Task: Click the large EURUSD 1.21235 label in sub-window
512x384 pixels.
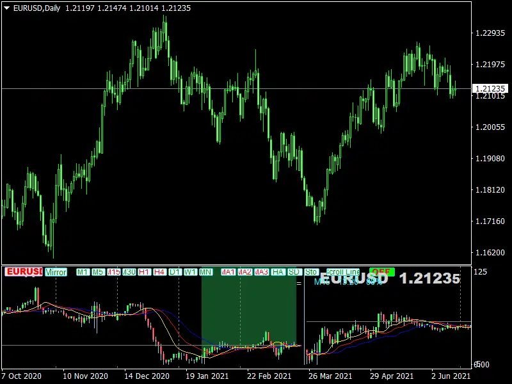Action: click(390, 278)
